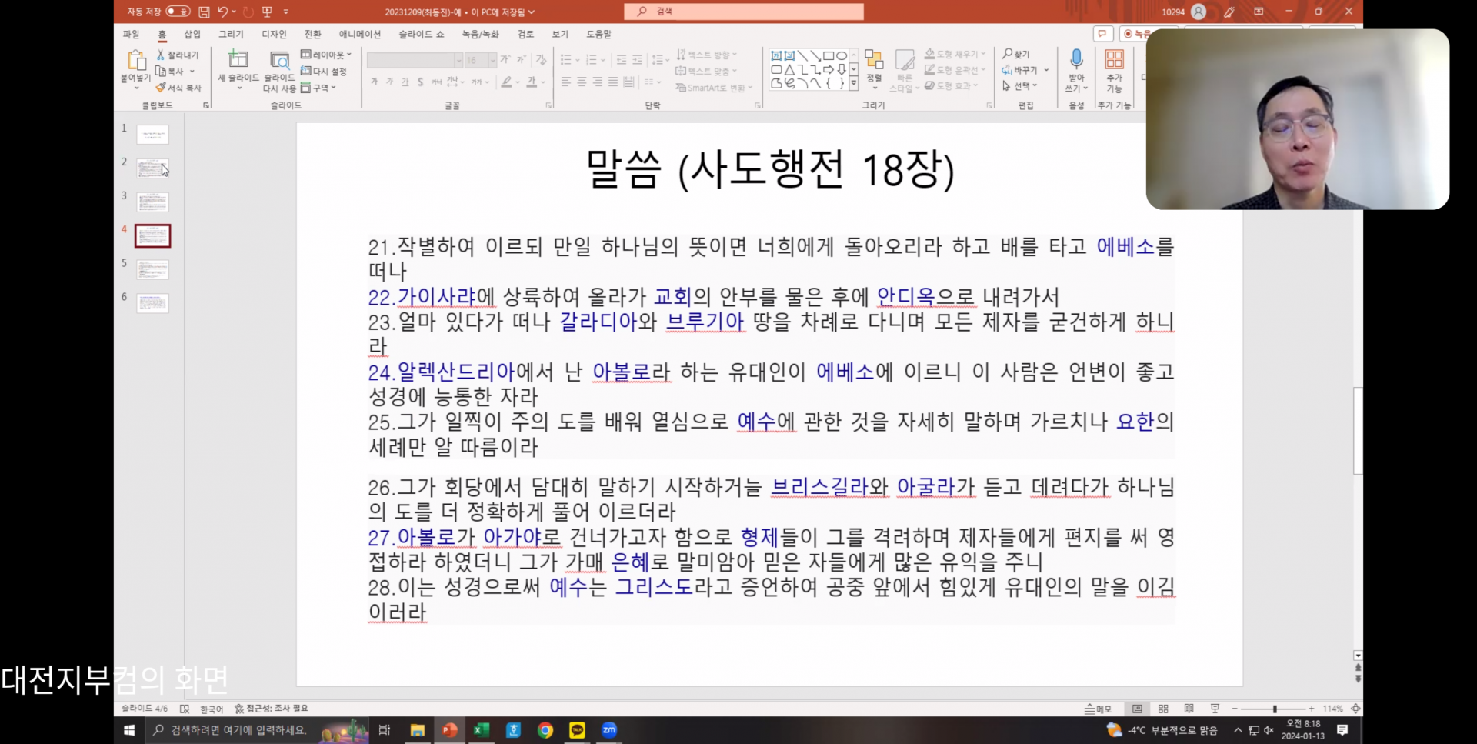Open the 파일 menu tab
This screenshot has width=1477, height=744.
click(132, 35)
